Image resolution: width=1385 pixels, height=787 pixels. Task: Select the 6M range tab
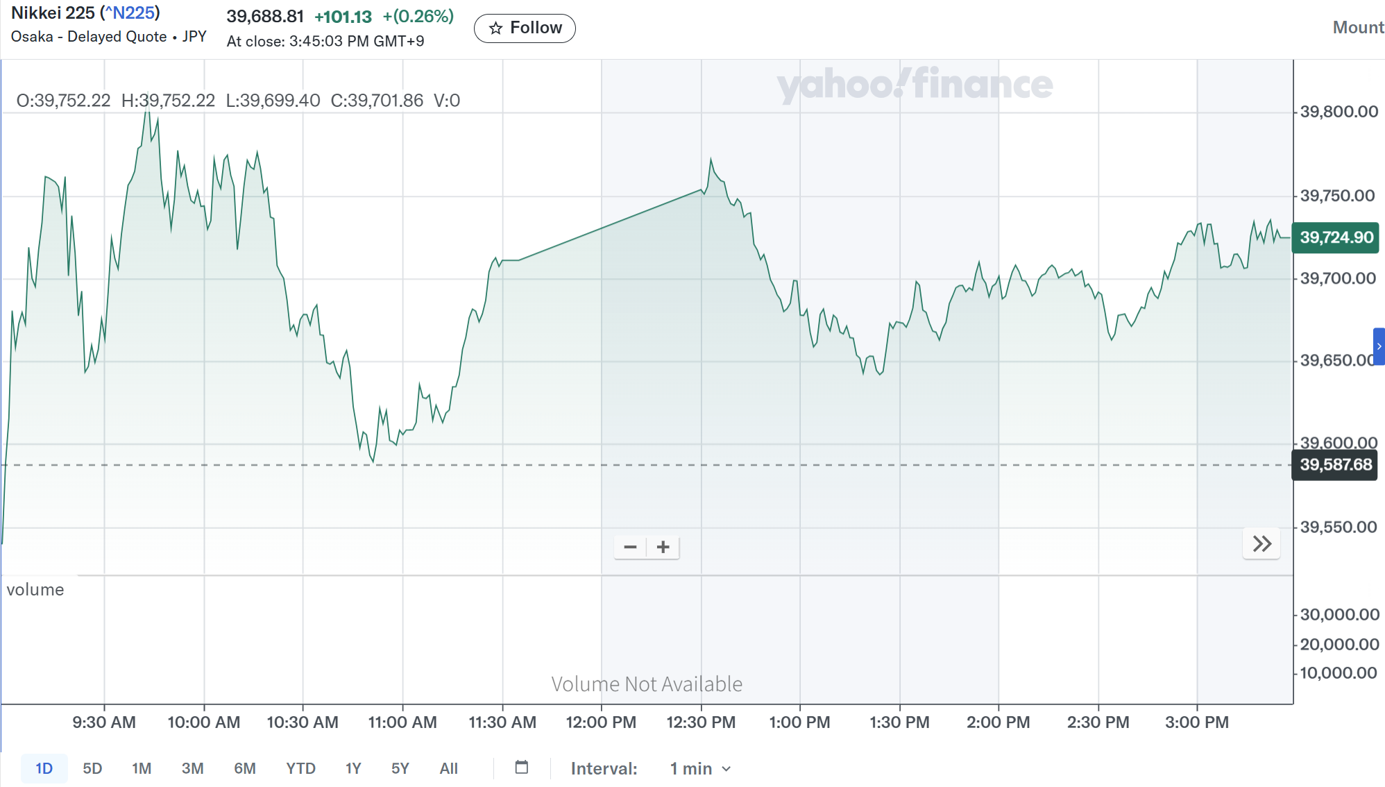tap(245, 768)
